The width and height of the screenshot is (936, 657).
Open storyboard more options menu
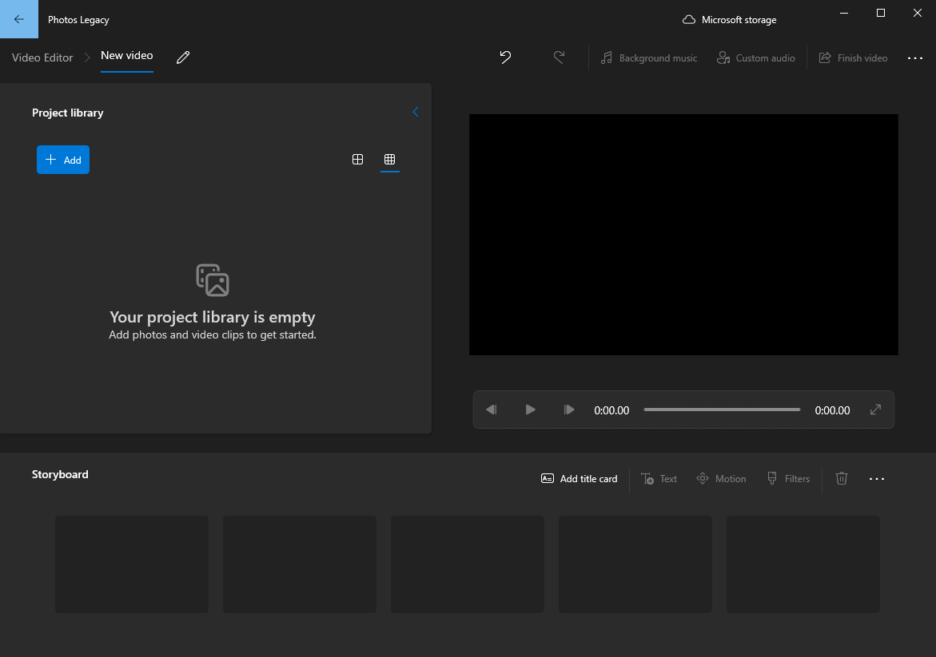(x=877, y=479)
